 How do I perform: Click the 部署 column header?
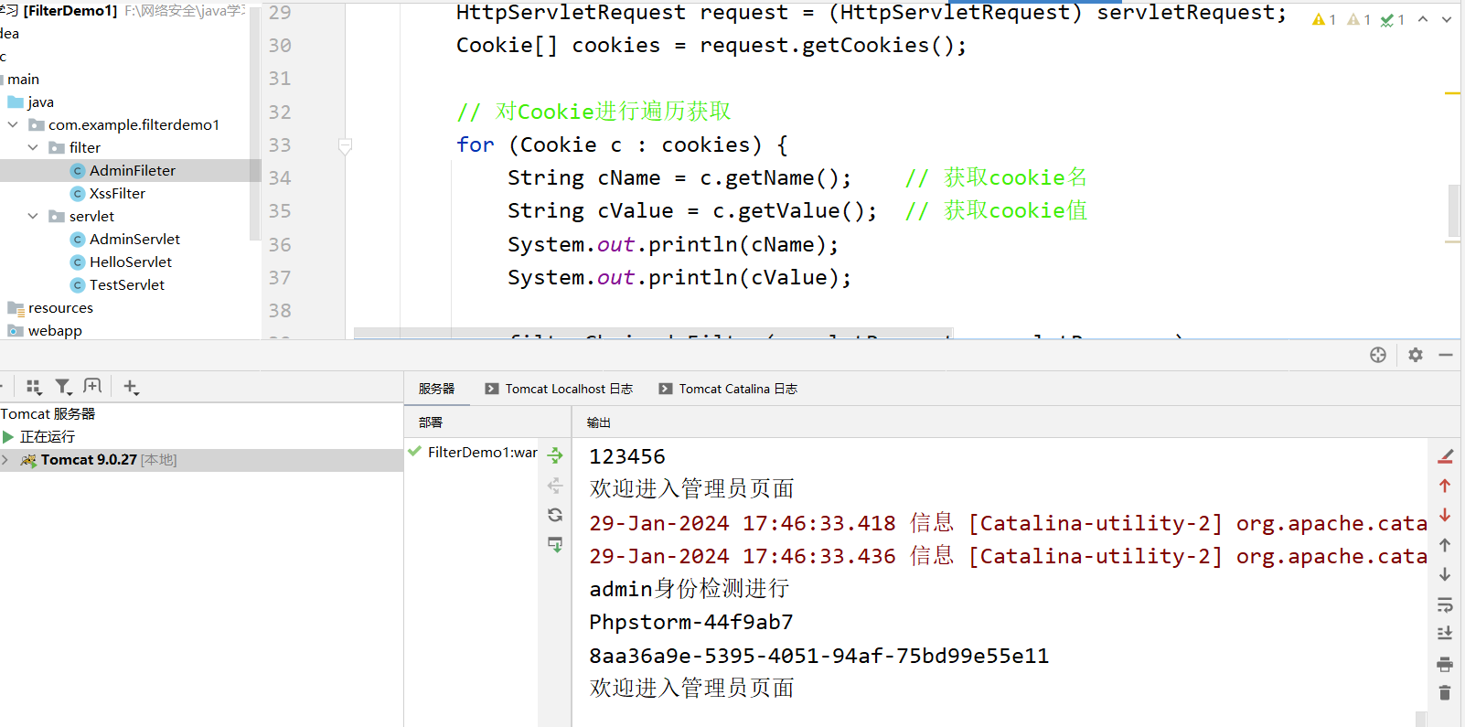pyautogui.click(x=431, y=422)
